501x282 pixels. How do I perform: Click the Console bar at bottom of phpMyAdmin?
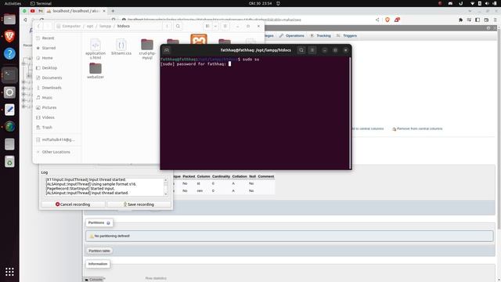click(x=94, y=280)
